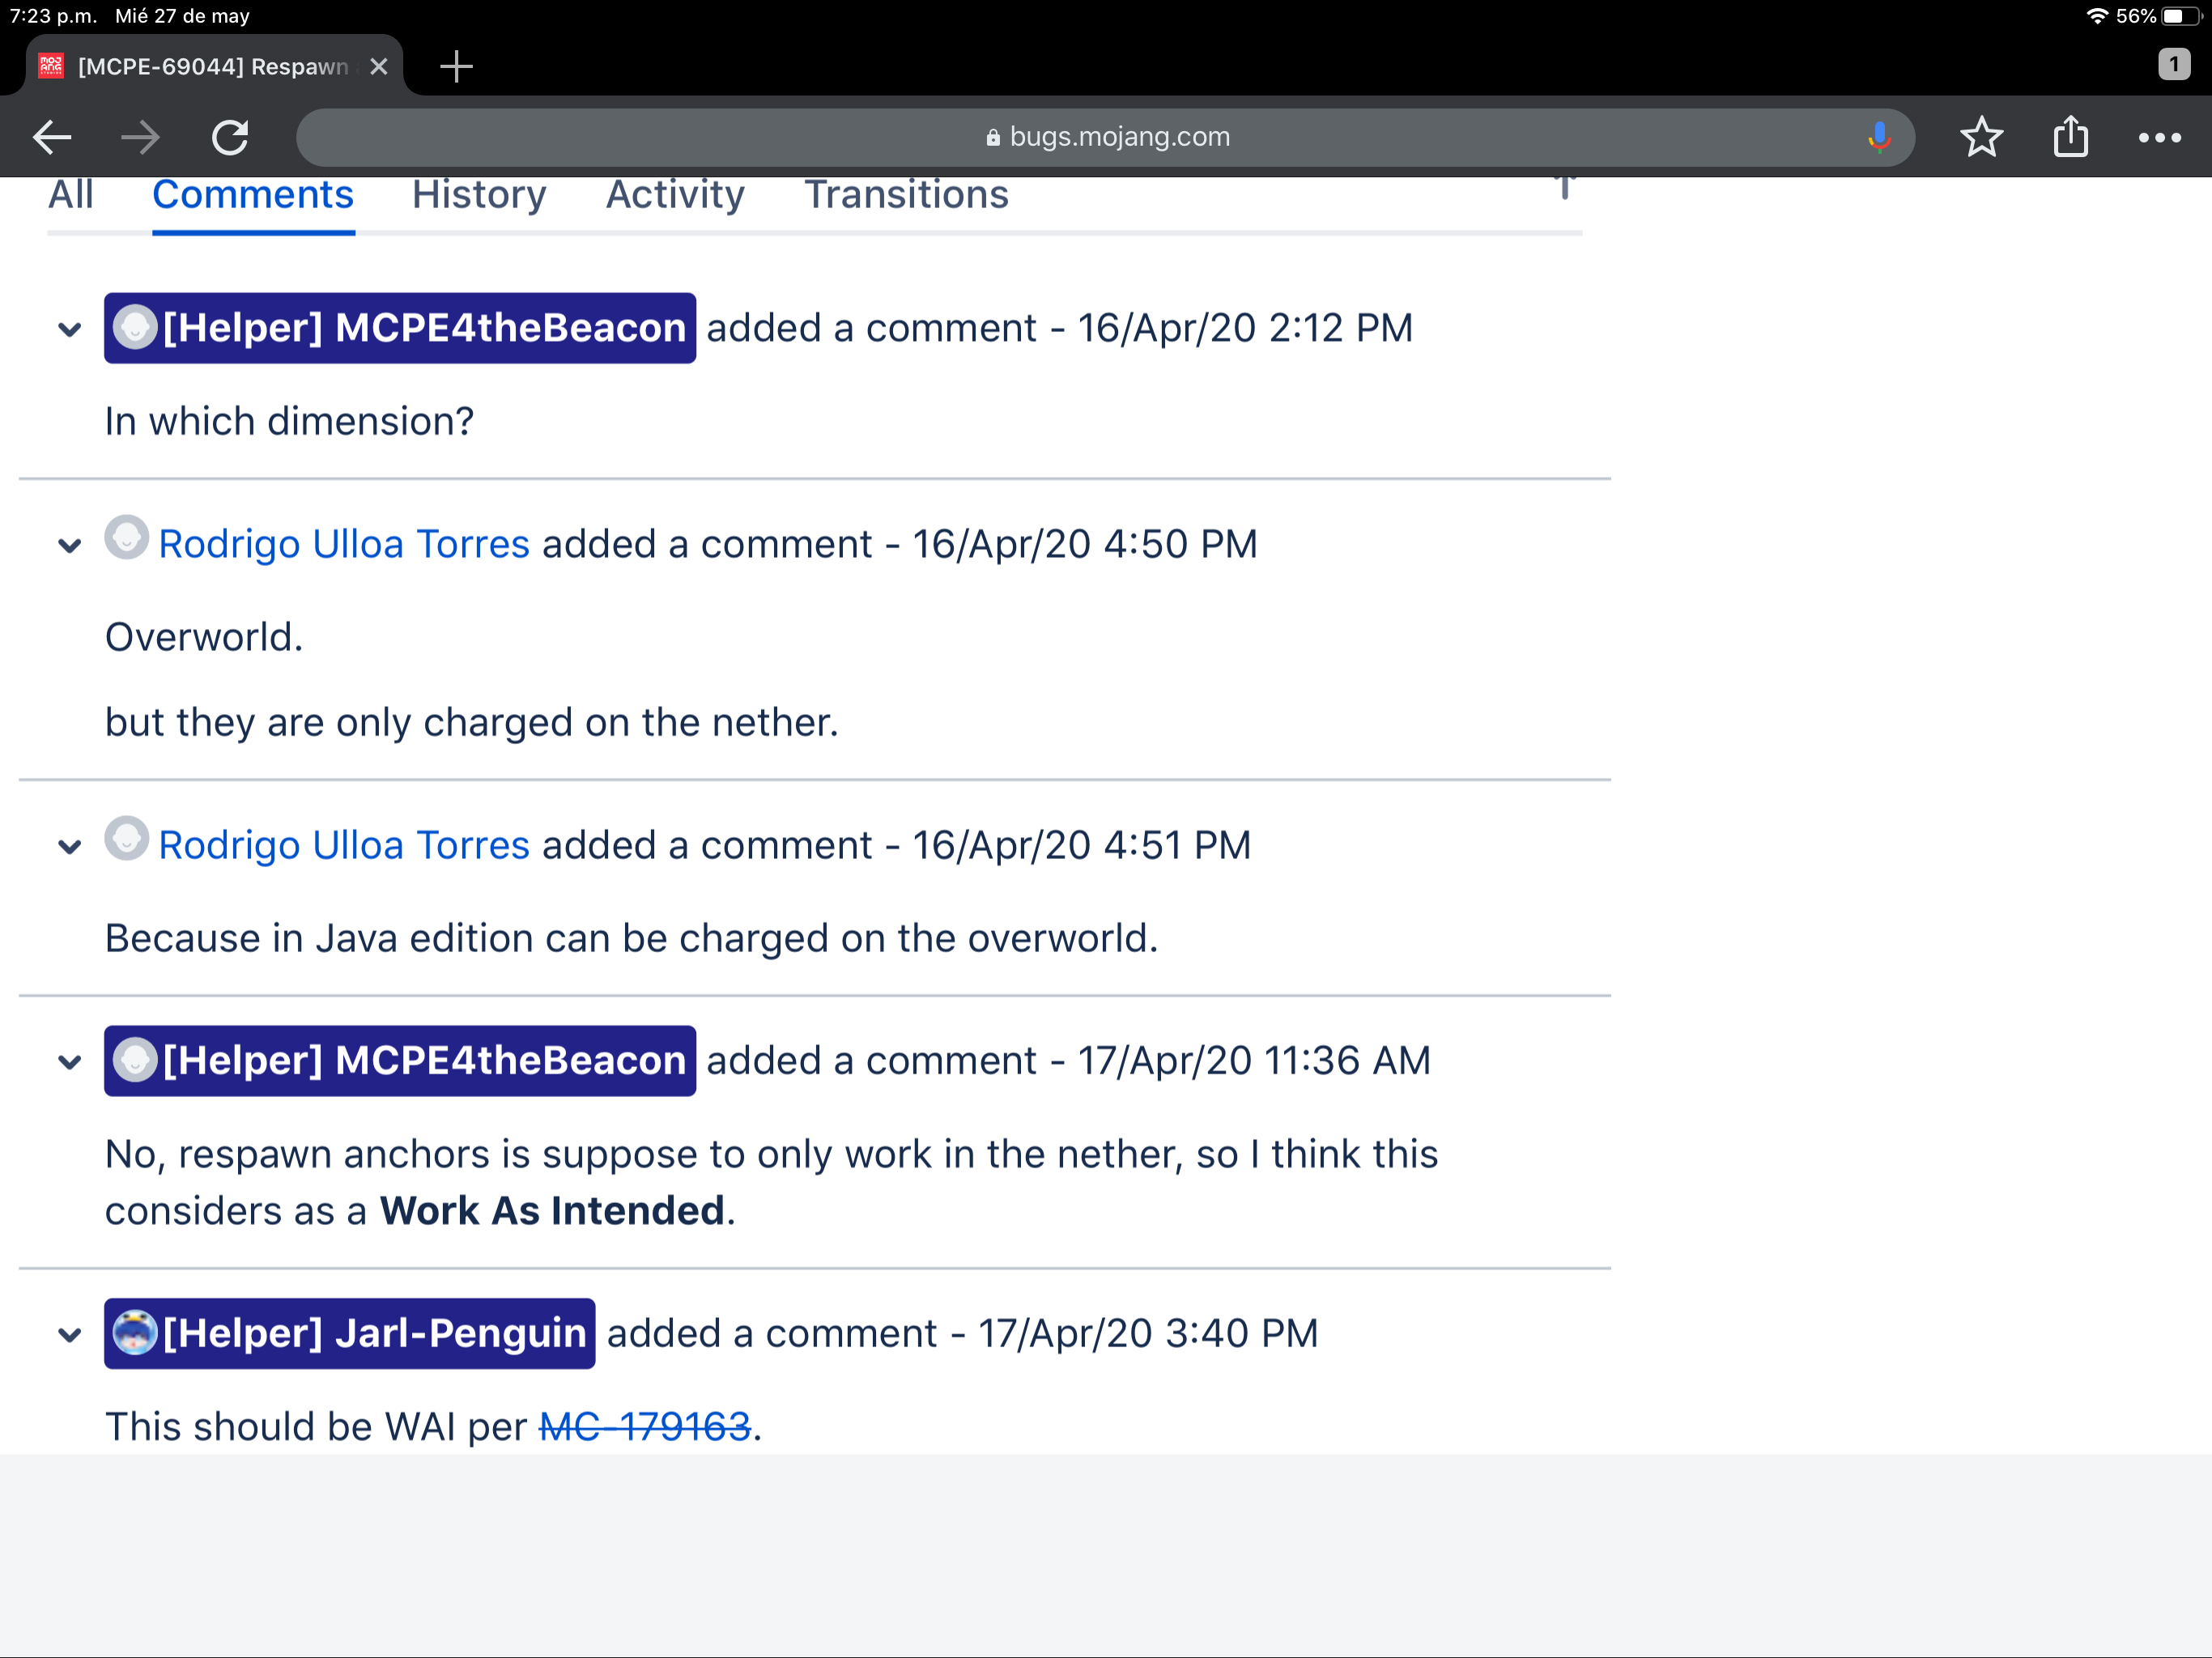Open Rodrigo Ulloa Torres profile at 4:51 PM
Viewport: 2212px width, 1658px height.
pos(343,845)
